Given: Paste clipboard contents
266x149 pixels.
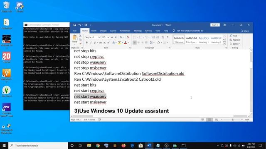Looking at the screenshot, I should (75, 38).
